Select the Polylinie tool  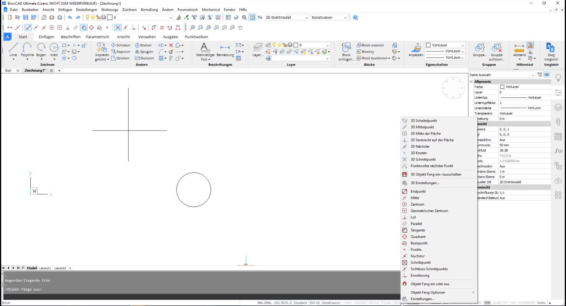[x=27, y=50]
